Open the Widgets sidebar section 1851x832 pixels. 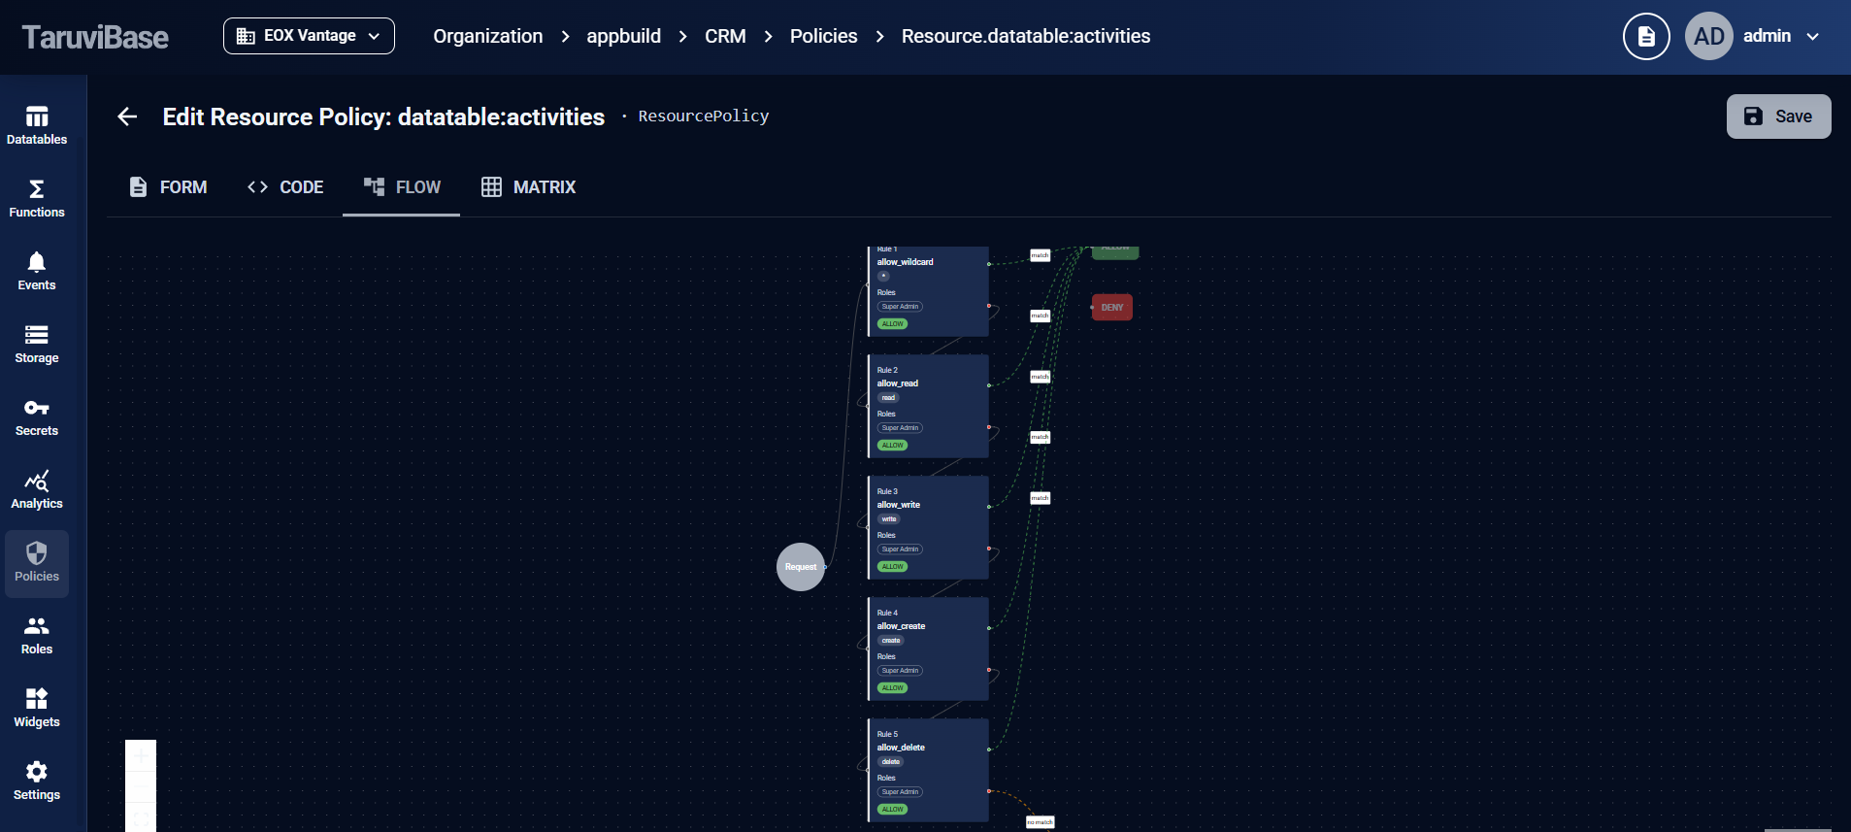tap(37, 709)
